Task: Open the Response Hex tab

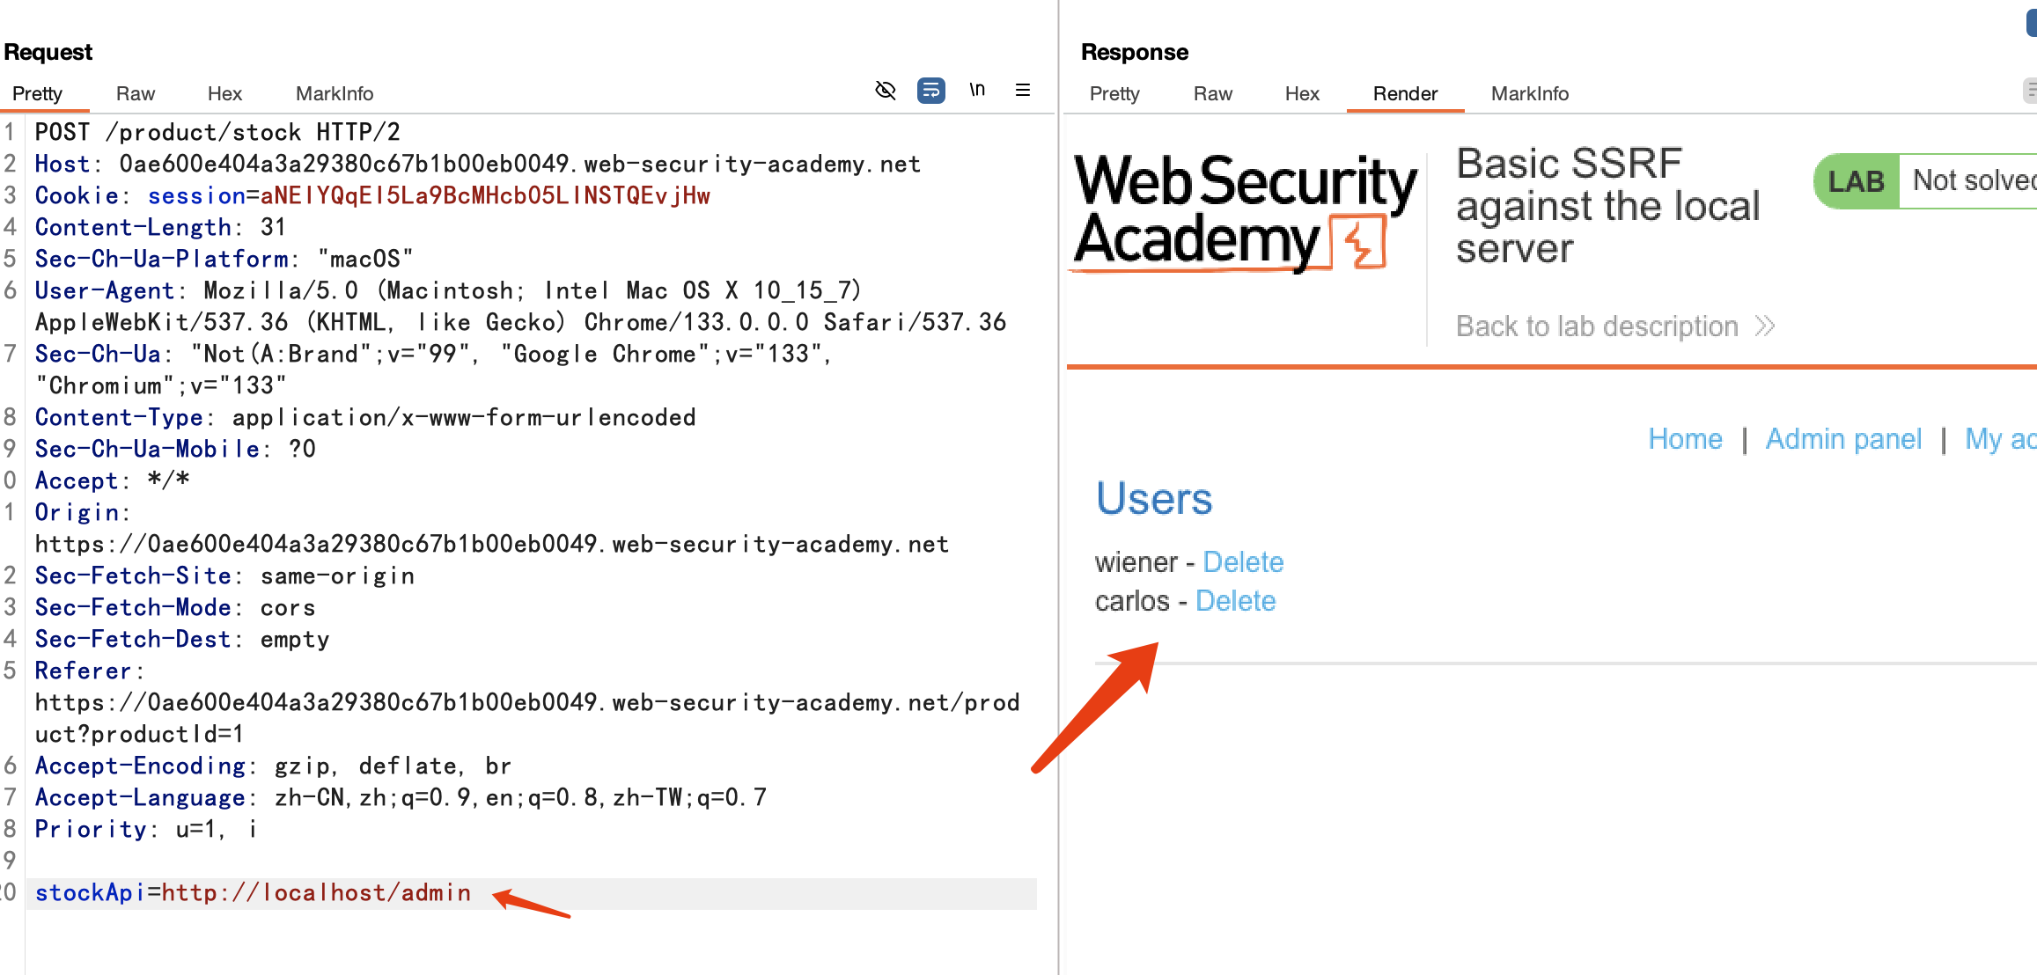Action: (x=1302, y=94)
